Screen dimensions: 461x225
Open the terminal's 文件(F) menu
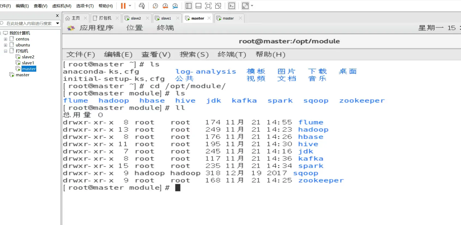point(81,55)
